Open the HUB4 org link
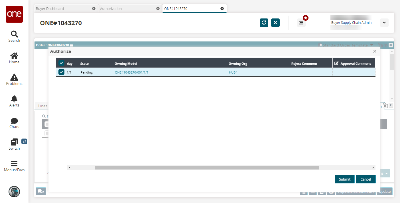This screenshot has height=203, width=400. point(233,72)
